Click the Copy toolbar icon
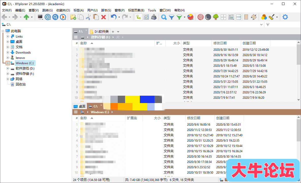301x183 pixels. pos(81,17)
